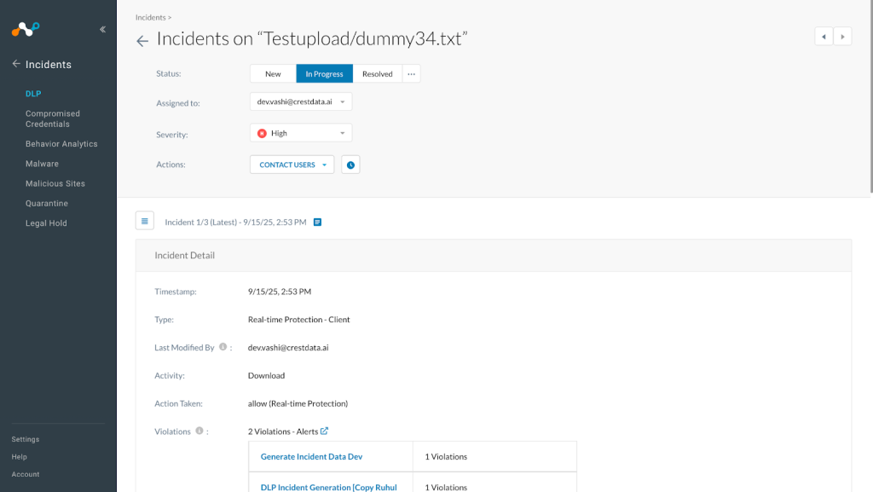Open Settings in sidebar footer

pos(26,439)
